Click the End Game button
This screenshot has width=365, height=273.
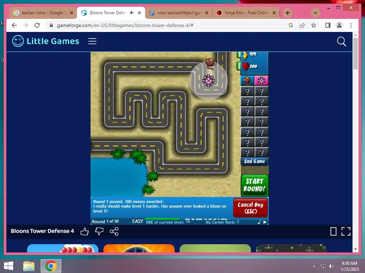(255, 161)
